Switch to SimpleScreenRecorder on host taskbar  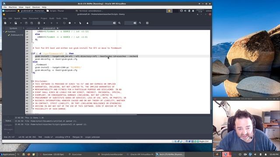pyautogui.click(x=111, y=154)
